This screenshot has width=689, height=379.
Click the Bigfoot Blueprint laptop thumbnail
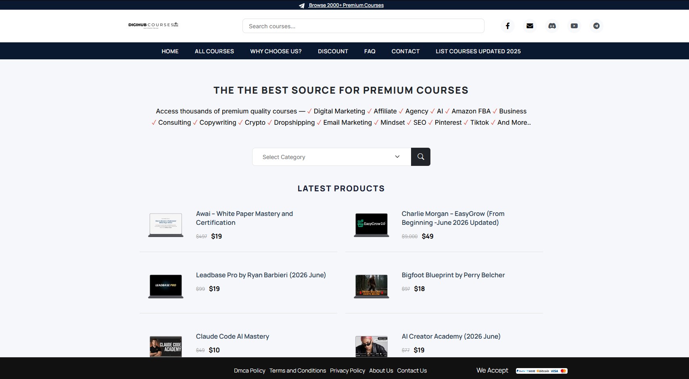(x=372, y=286)
